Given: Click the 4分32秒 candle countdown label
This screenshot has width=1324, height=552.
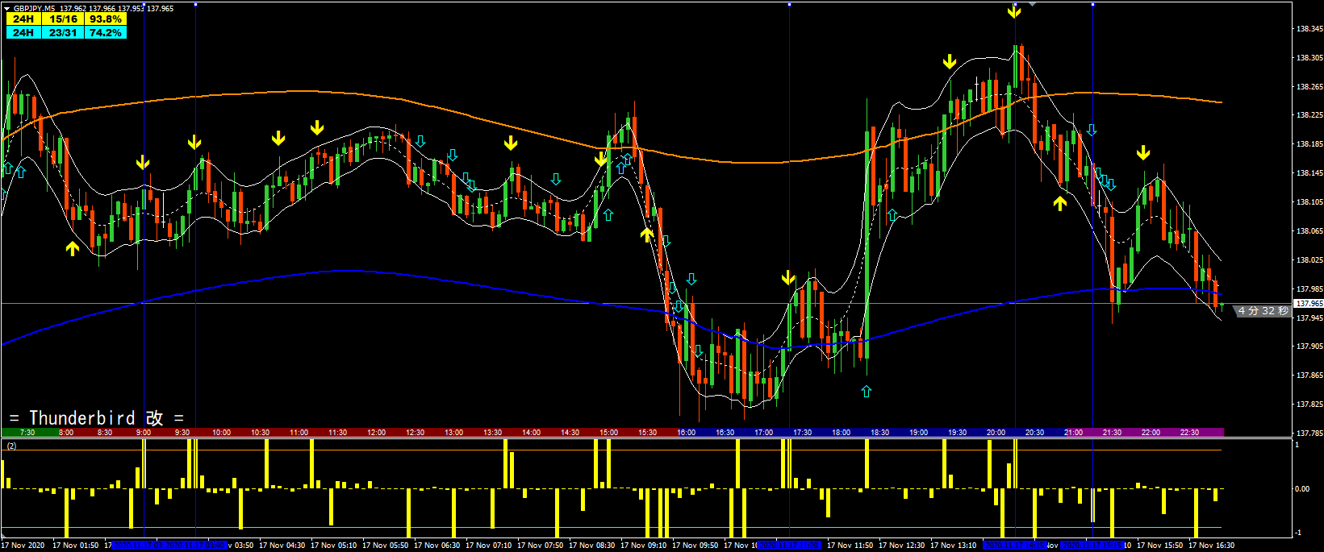Looking at the screenshot, I should pos(1263,311).
